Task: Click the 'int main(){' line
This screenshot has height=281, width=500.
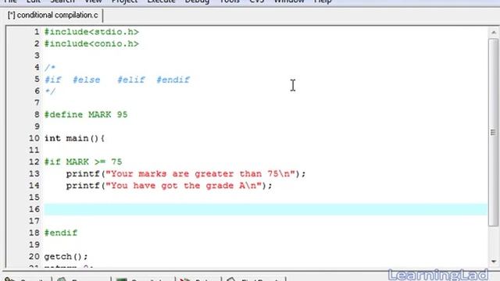Action: (74, 138)
